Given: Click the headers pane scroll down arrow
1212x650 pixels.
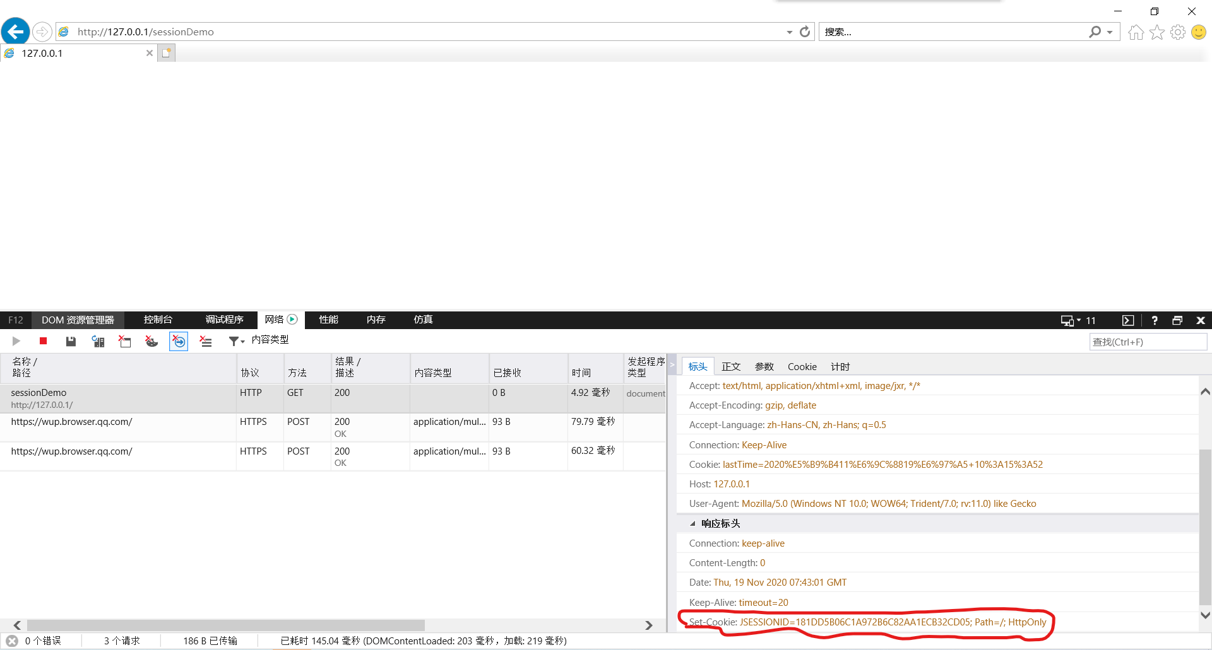Looking at the screenshot, I should point(1205,615).
